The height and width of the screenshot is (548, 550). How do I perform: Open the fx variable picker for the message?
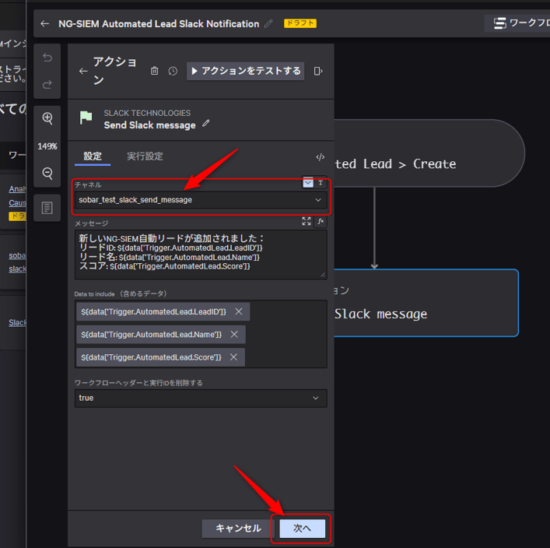321,221
